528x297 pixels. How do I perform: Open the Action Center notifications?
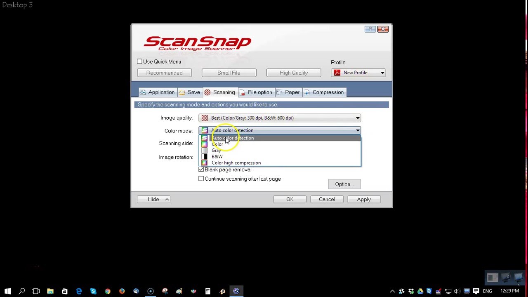pos(476,291)
